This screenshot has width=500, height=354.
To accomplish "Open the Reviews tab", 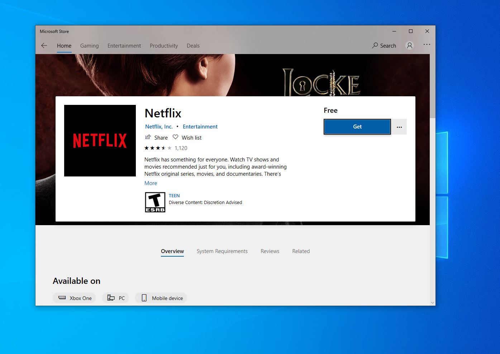I will coord(270,251).
